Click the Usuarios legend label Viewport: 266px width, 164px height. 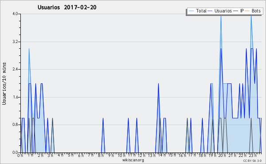[223, 11]
